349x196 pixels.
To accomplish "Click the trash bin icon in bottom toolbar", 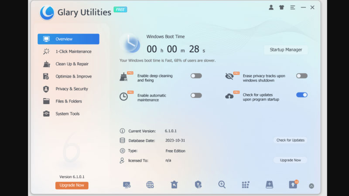I will click(x=174, y=185).
